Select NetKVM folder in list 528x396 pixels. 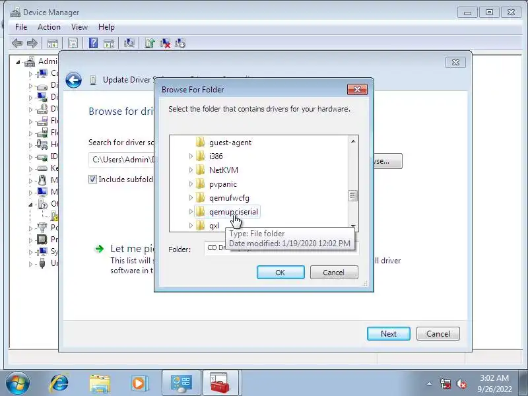point(224,170)
